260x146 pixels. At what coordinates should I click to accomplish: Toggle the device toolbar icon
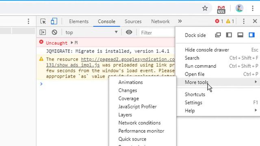click(54, 21)
